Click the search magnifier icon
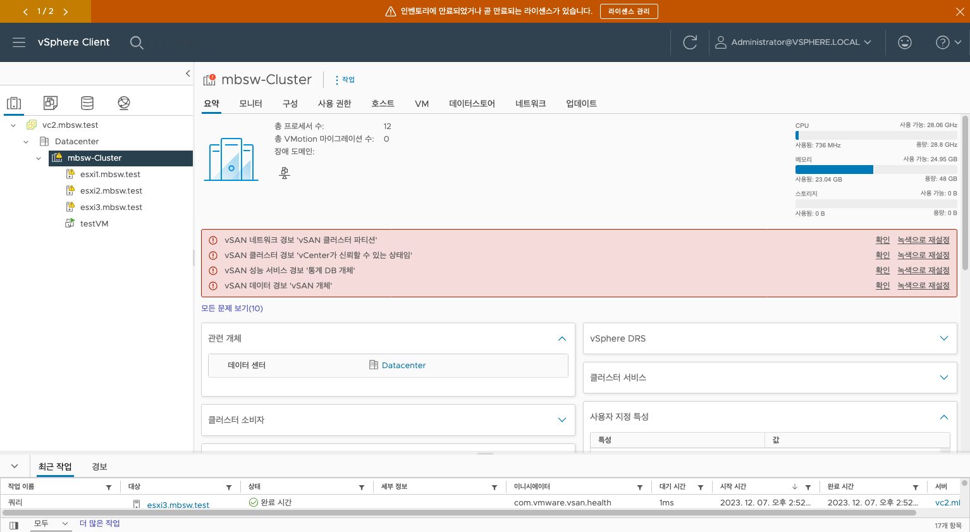The width and height of the screenshot is (970, 532). click(x=137, y=42)
